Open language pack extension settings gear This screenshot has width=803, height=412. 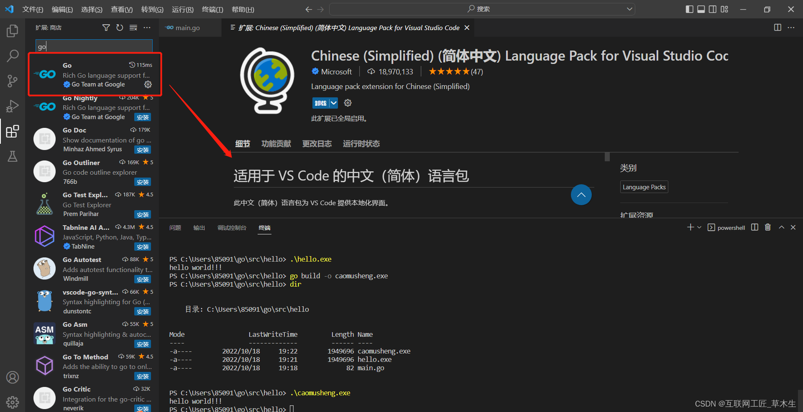pyautogui.click(x=348, y=103)
